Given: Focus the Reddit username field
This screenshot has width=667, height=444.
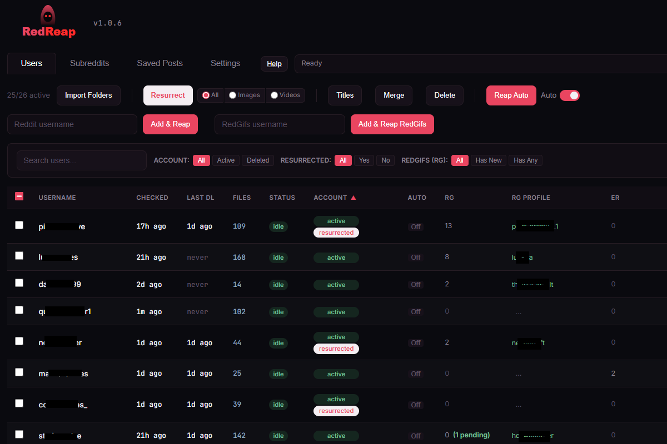Looking at the screenshot, I should click(x=72, y=124).
